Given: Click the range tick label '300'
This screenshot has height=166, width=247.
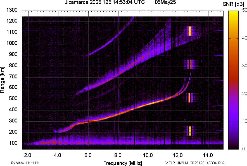Looking at the screenshot, I should (x=13, y=121).
